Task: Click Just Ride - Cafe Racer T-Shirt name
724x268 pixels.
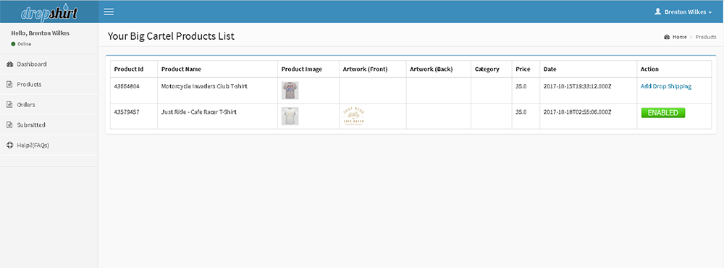Action: click(x=199, y=112)
